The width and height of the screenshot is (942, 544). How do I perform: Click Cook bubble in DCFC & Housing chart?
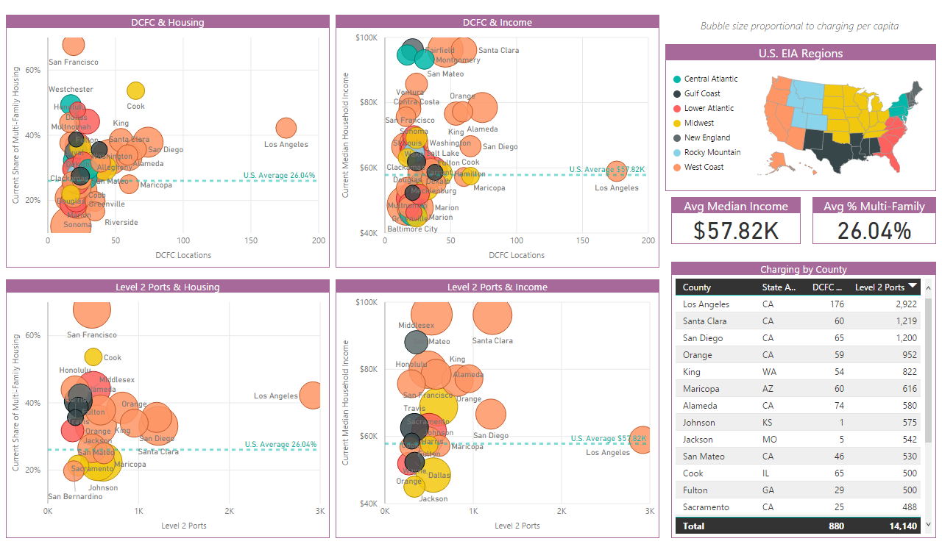click(135, 90)
